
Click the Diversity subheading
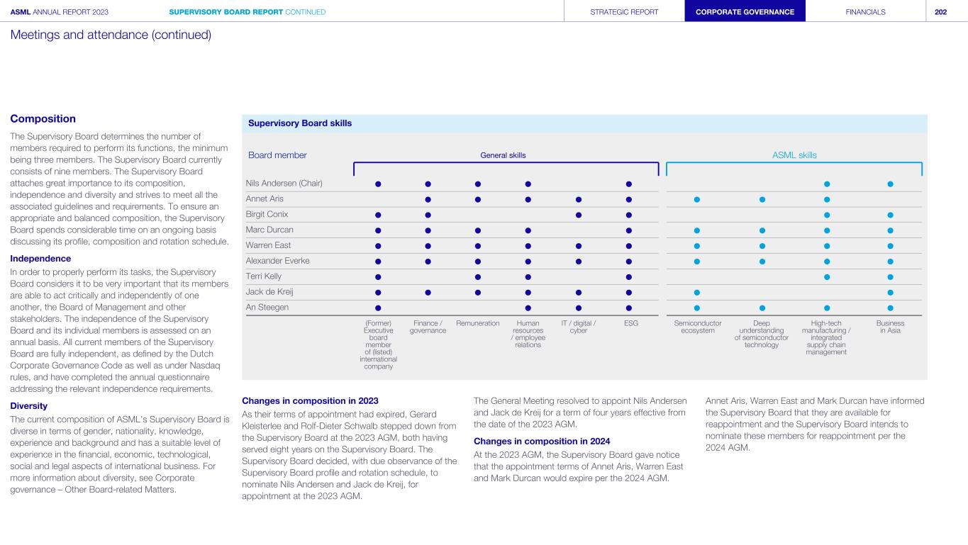[x=28, y=406]
